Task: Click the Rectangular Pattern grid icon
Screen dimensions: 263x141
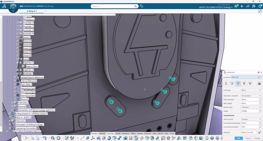Action: (x=163, y=138)
